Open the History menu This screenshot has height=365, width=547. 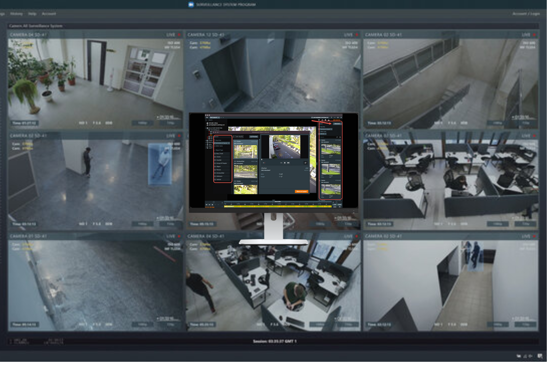click(x=16, y=14)
